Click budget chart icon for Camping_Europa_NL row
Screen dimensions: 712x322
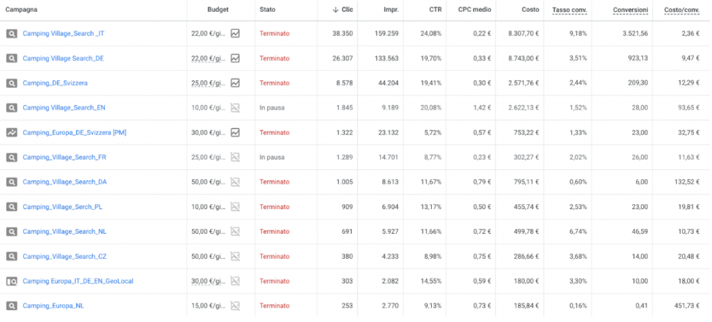point(235,305)
